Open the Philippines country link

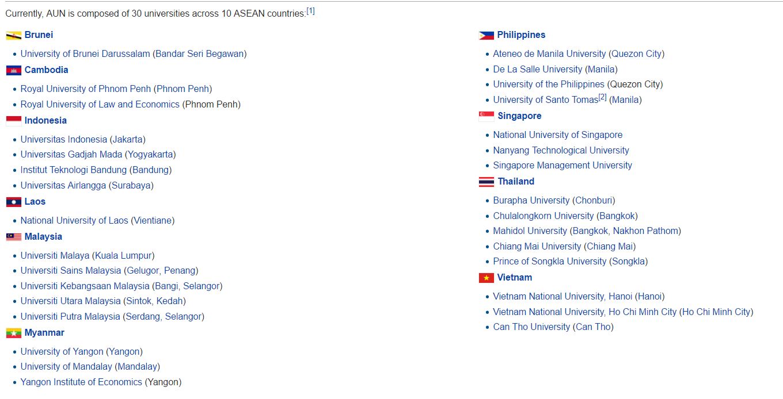coord(521,35)
